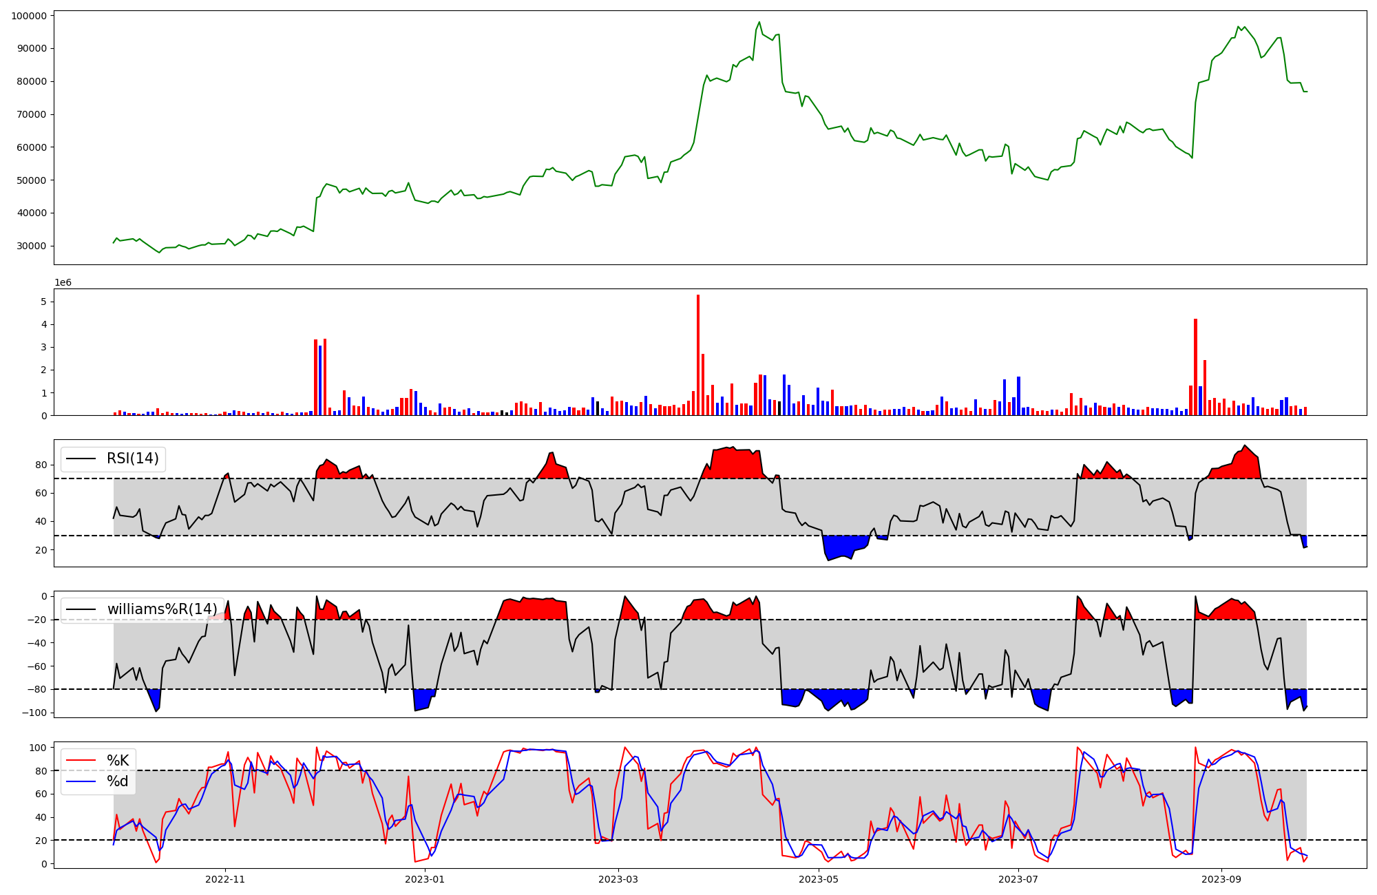The width and height of the screenshot is (1377, 895).
Task: Select the 2023-05 date axis label
Action: (819, 879)
